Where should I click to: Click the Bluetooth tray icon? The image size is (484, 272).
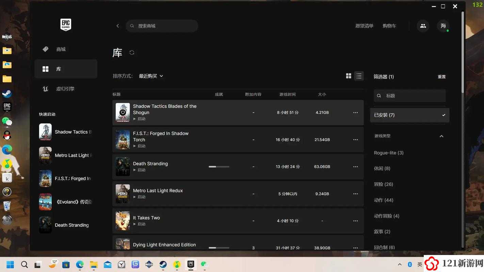click(410, 264)
